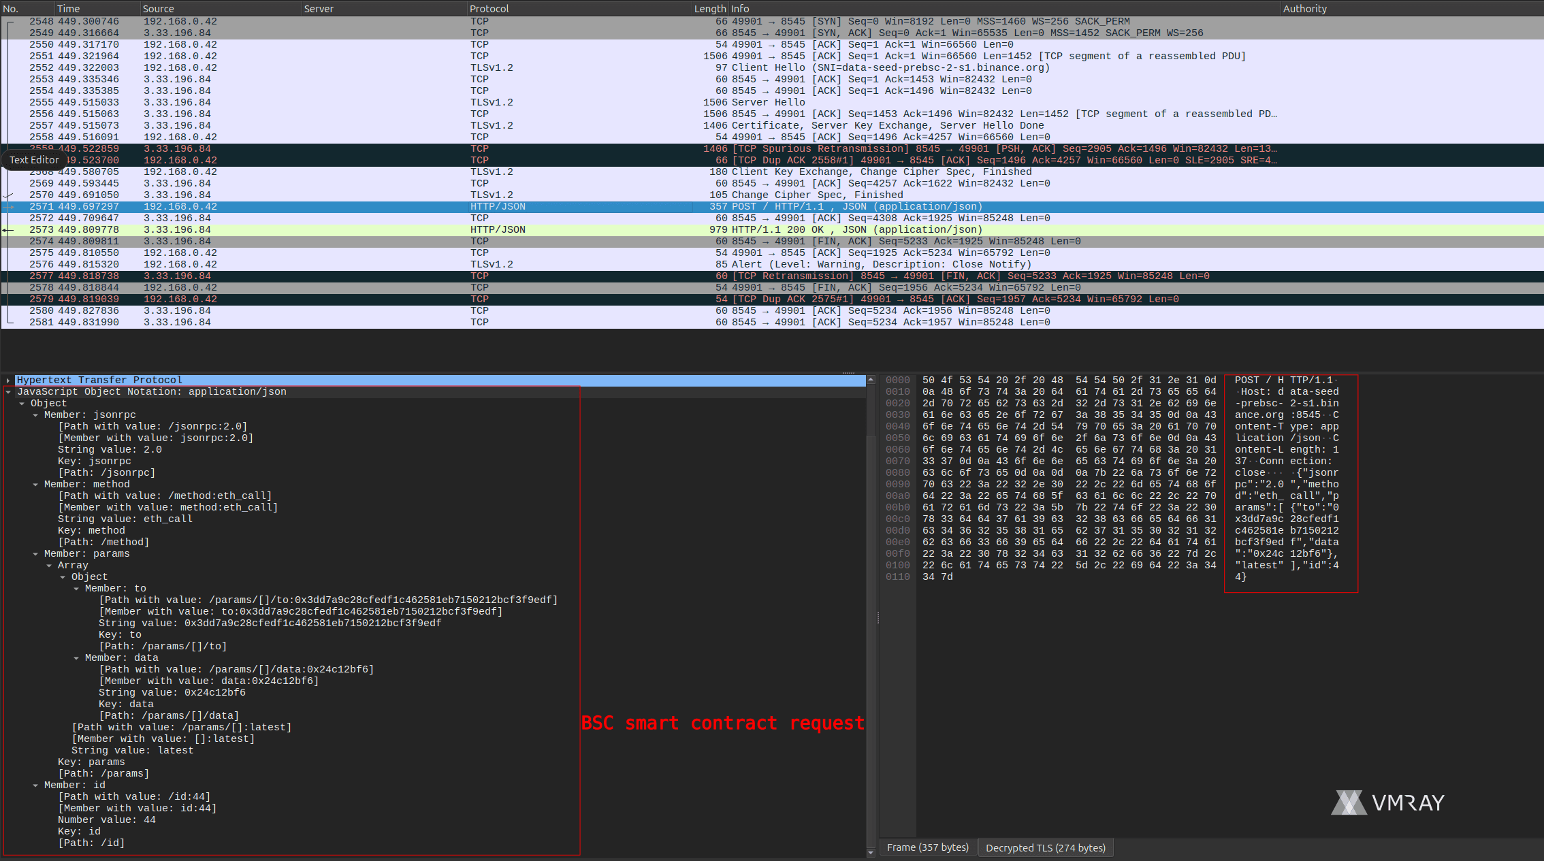The height and width of the screenshot is (861, 1544).
Task: Collapse the JavaScript Object Notation section
Action: coord(8,392)
